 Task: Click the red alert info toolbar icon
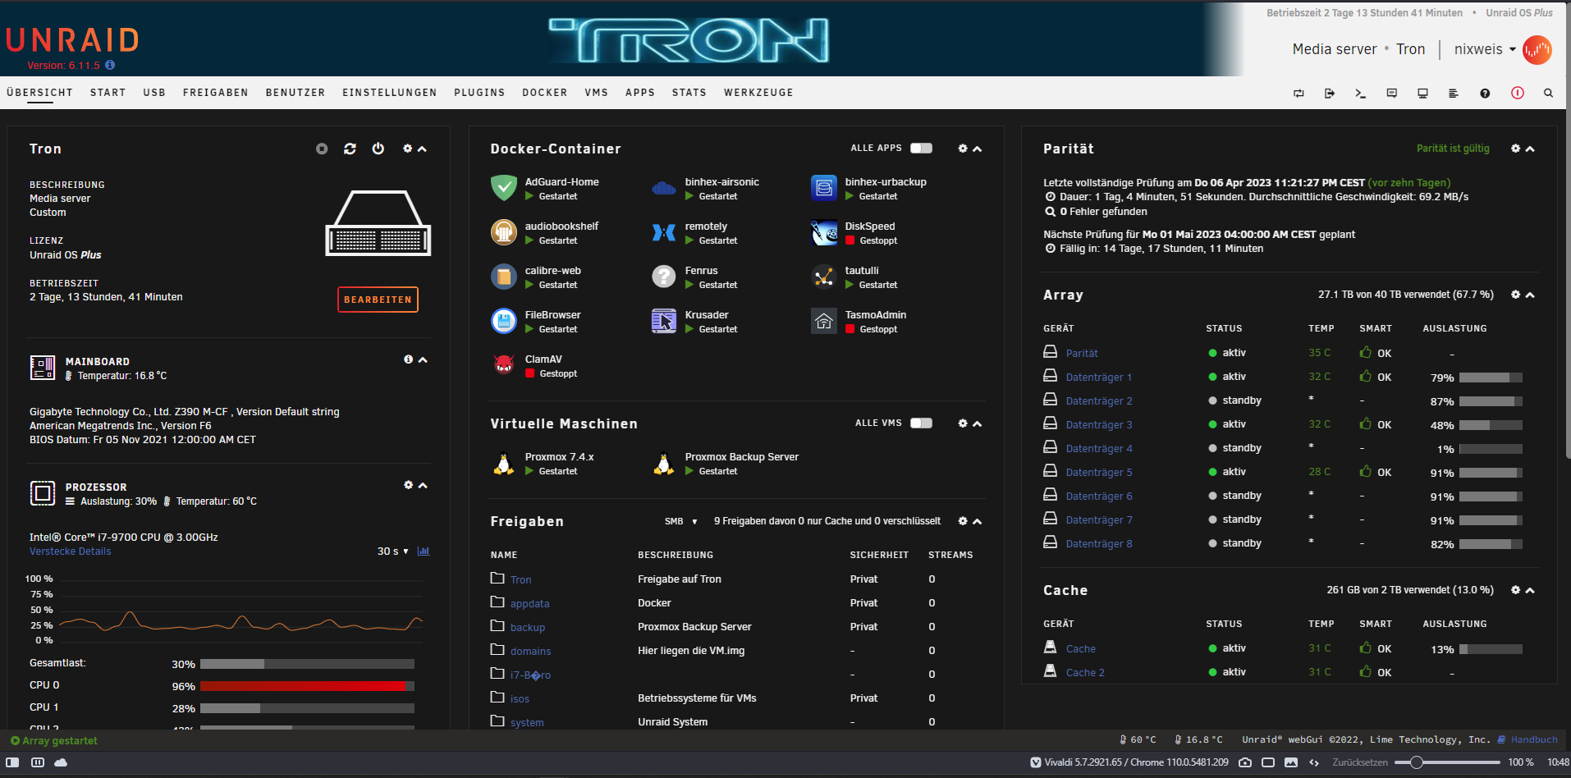point(1517,93)
